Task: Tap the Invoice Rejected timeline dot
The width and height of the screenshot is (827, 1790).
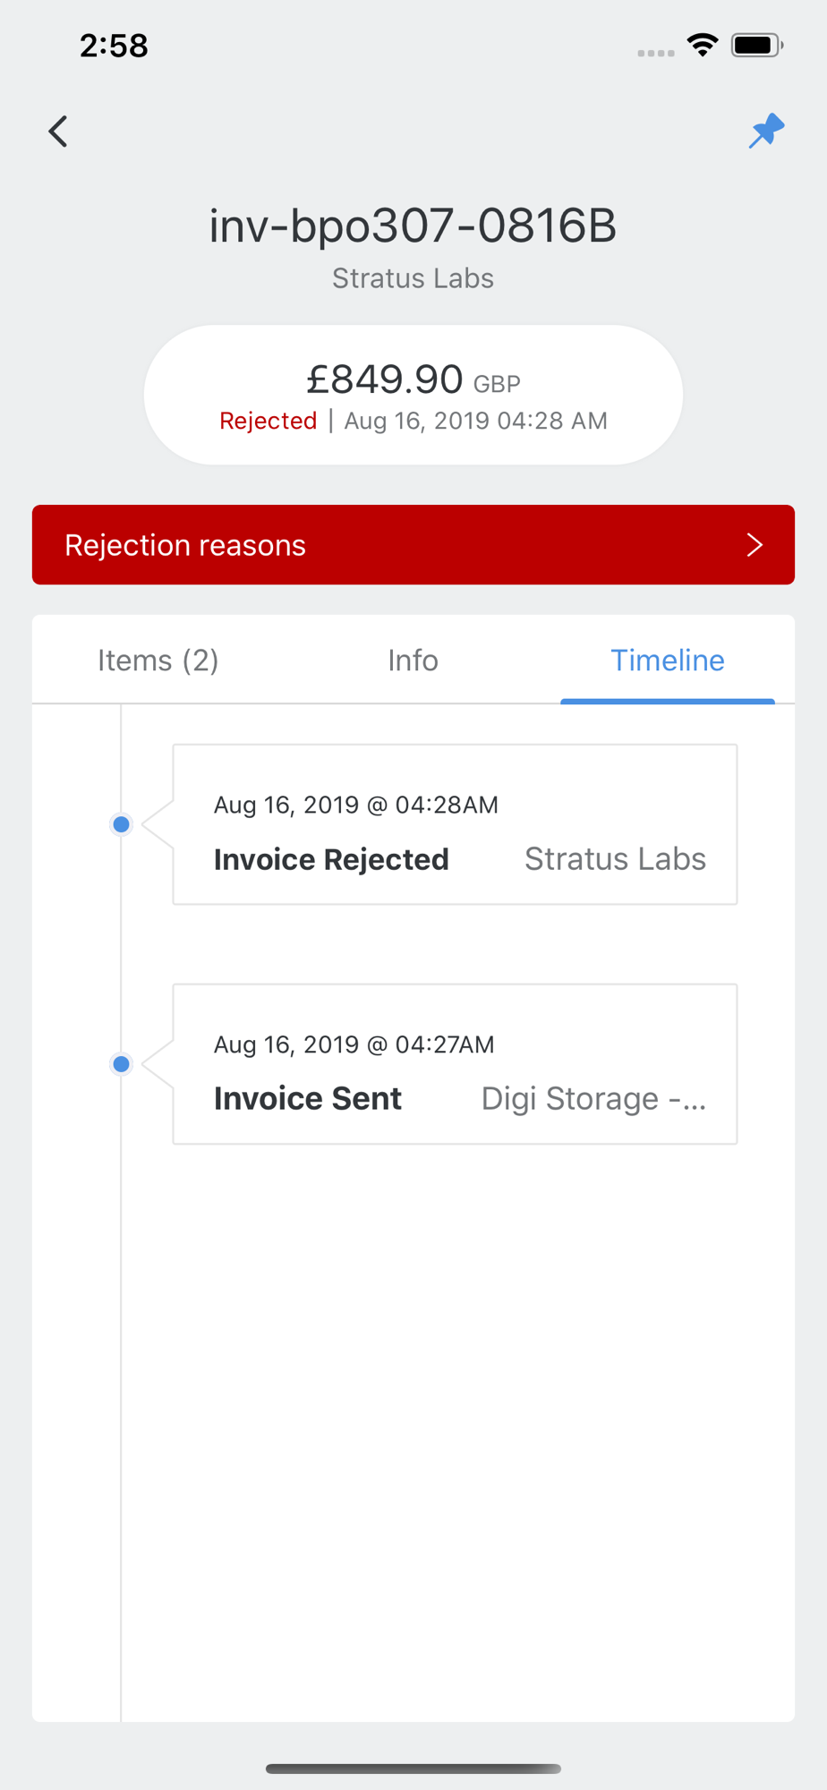Action: 121,824
